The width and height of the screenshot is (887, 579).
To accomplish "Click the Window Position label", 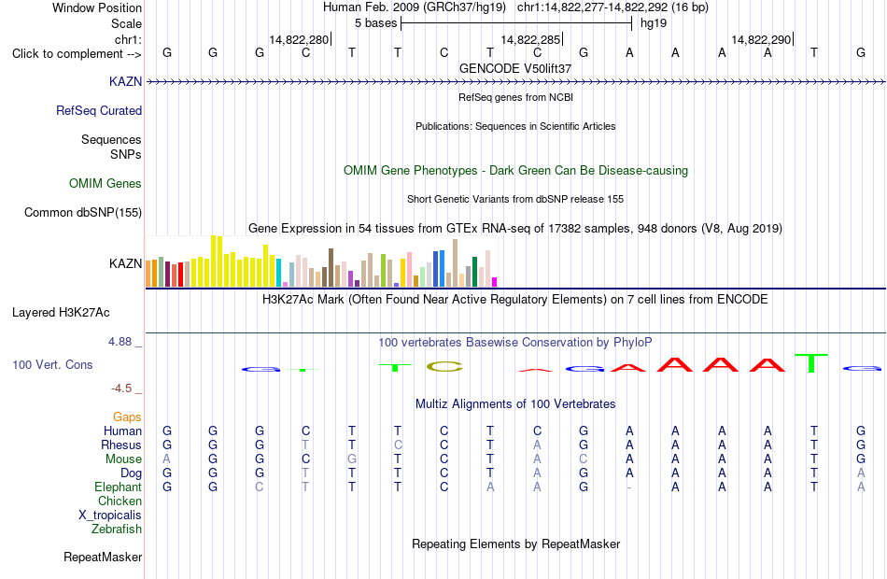I will (97, 7).
